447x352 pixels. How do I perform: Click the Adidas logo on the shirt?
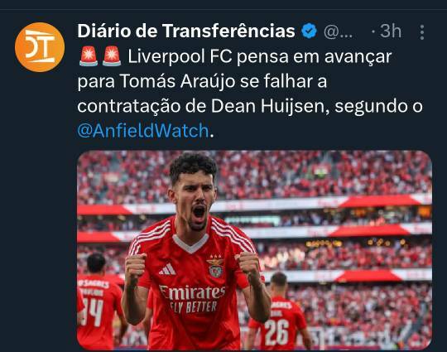[167, 269]
